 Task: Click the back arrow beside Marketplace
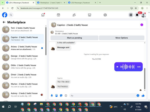coord(4,22)
